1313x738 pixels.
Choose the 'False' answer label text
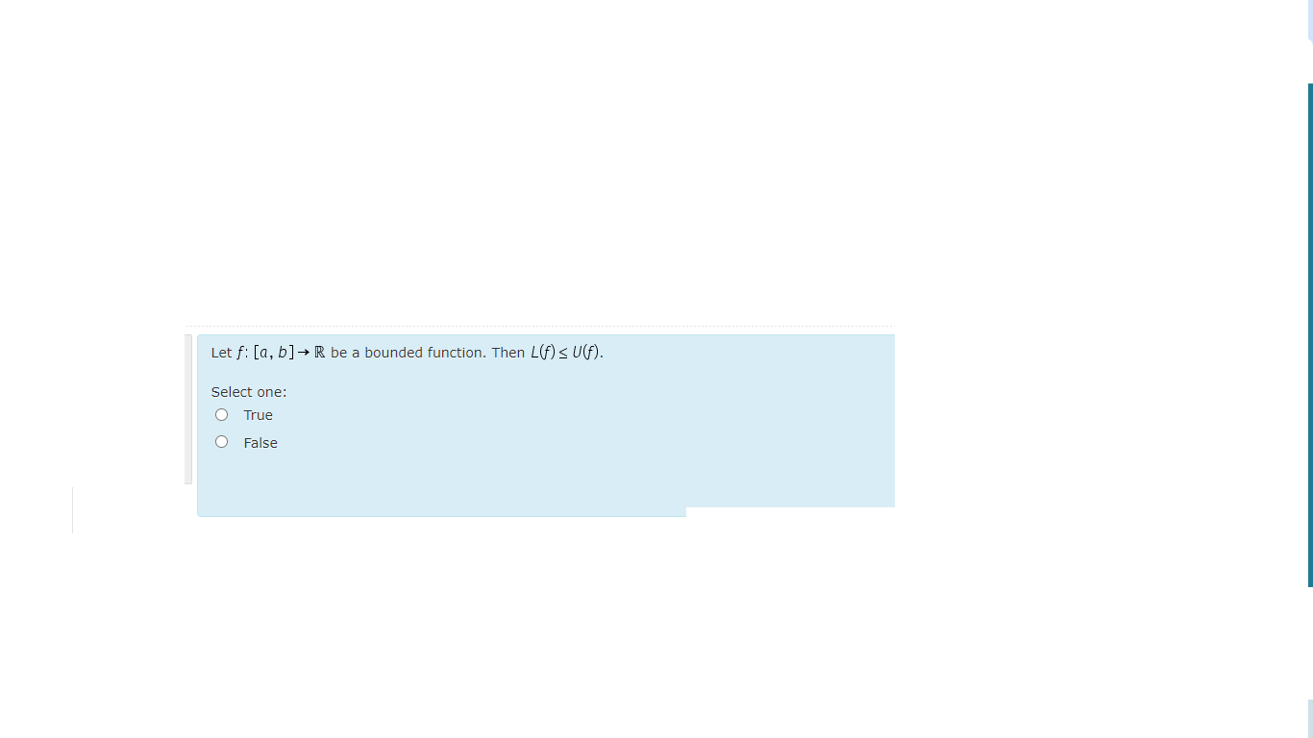[260, 443]
